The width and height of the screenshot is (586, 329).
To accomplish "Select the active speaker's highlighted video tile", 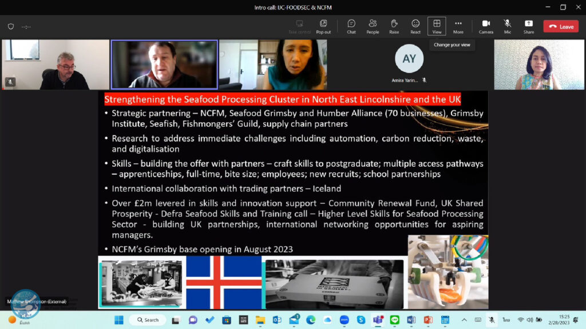I will pyautogui.click(x=164, y=65).
